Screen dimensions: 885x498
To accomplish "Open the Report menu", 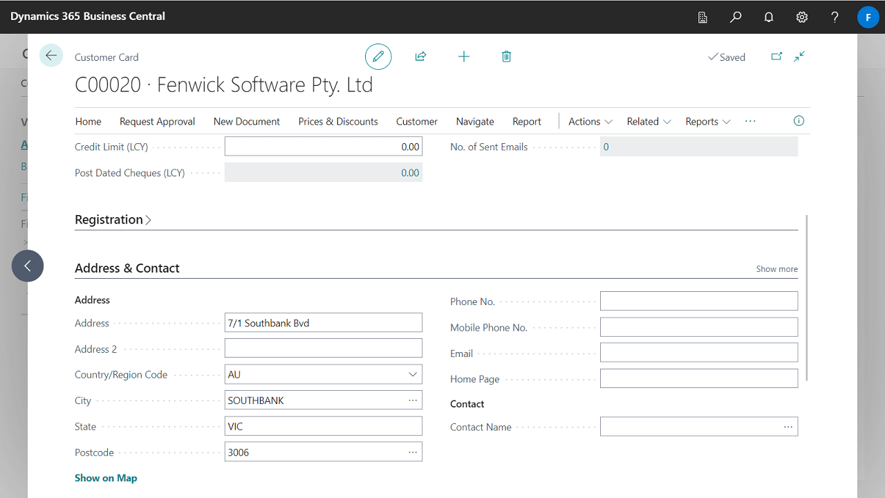I will click(527, 121).
